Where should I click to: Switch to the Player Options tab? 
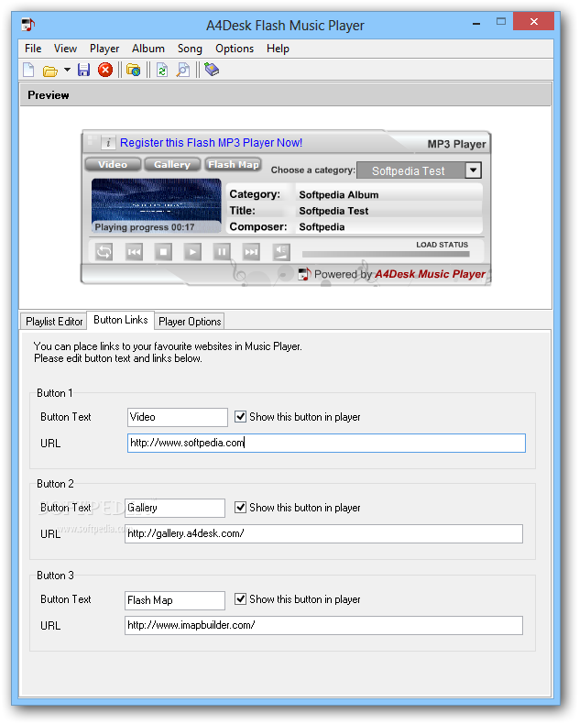[190, 322]
